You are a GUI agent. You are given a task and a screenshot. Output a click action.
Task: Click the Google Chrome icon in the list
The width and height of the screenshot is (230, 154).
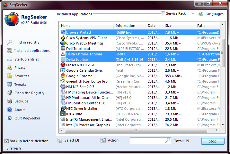[x=63, y=76]
